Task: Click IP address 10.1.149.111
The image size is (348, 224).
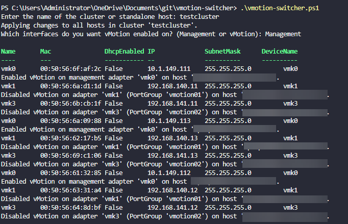Action: pyautogui.click(x=169, y=69)
